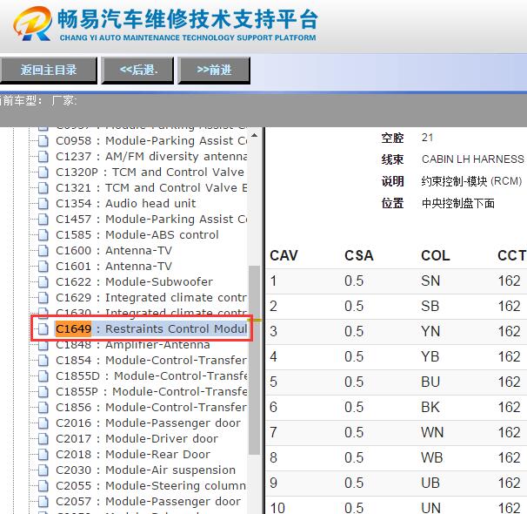Viewport: 527px width, 514px height.
Task: Click the document icon beside C0958
Action: [43, 141]
